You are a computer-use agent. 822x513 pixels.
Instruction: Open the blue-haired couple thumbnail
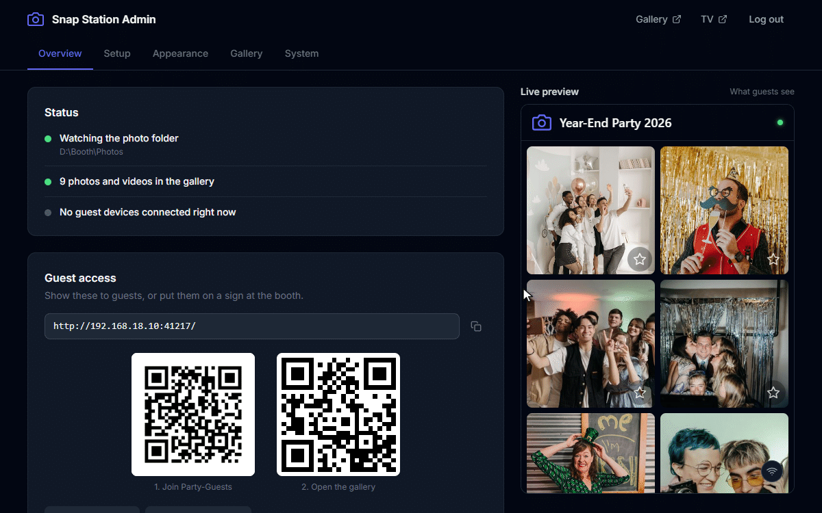click(x=724, y=453)
